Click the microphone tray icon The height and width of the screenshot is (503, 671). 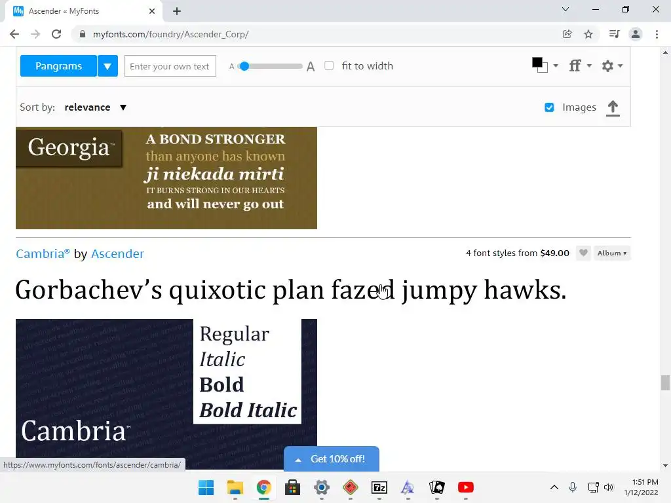click(573, 487)
